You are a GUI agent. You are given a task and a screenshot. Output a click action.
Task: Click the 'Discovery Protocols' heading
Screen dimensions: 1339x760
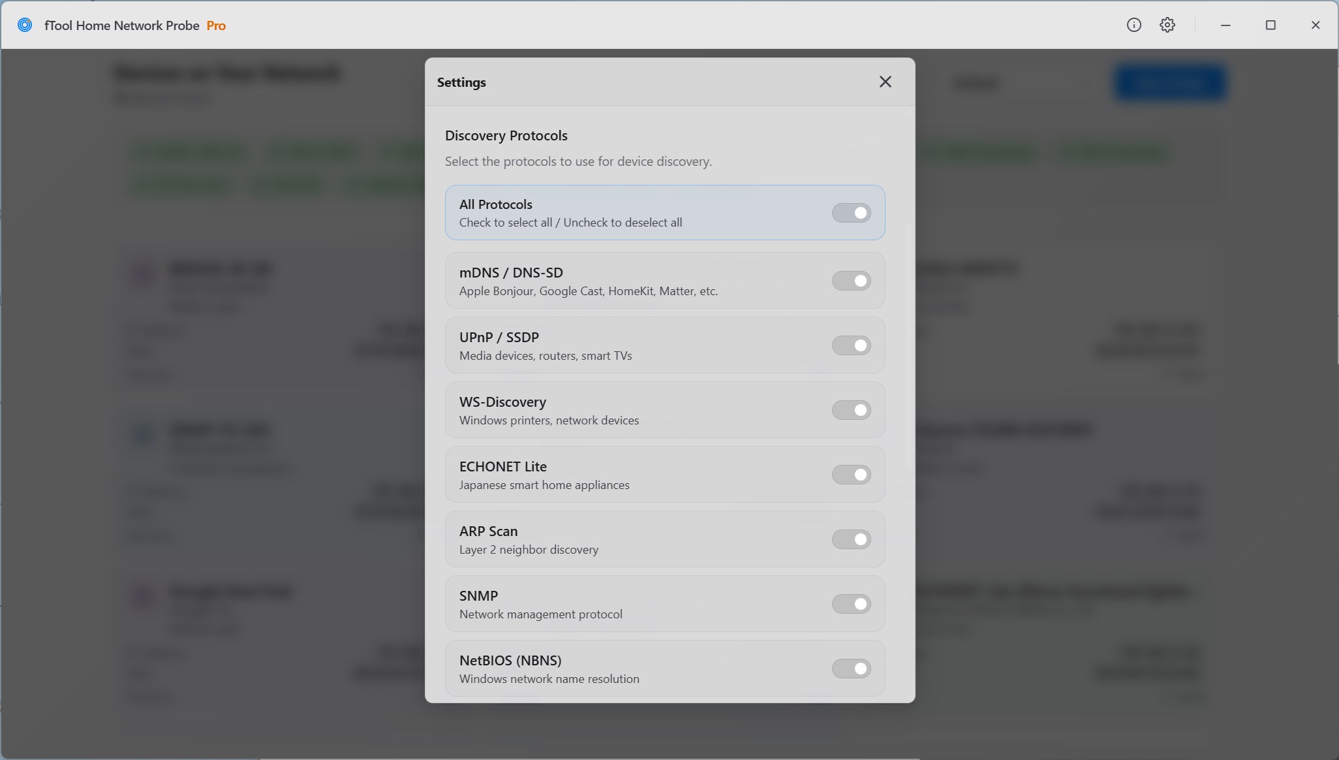506,135
